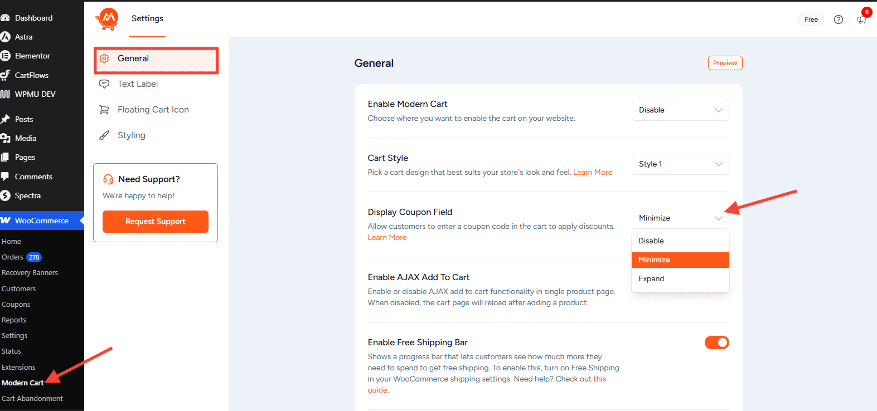Open Cart Abandonment submenu item
Viewport: 877px width, 411px height.
coord(32,399)
